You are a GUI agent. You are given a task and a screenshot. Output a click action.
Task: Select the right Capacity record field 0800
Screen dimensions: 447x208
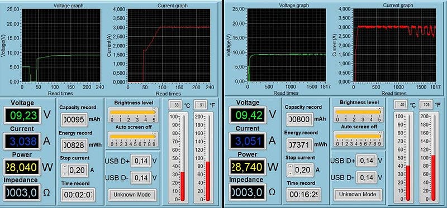click(299, 119)
